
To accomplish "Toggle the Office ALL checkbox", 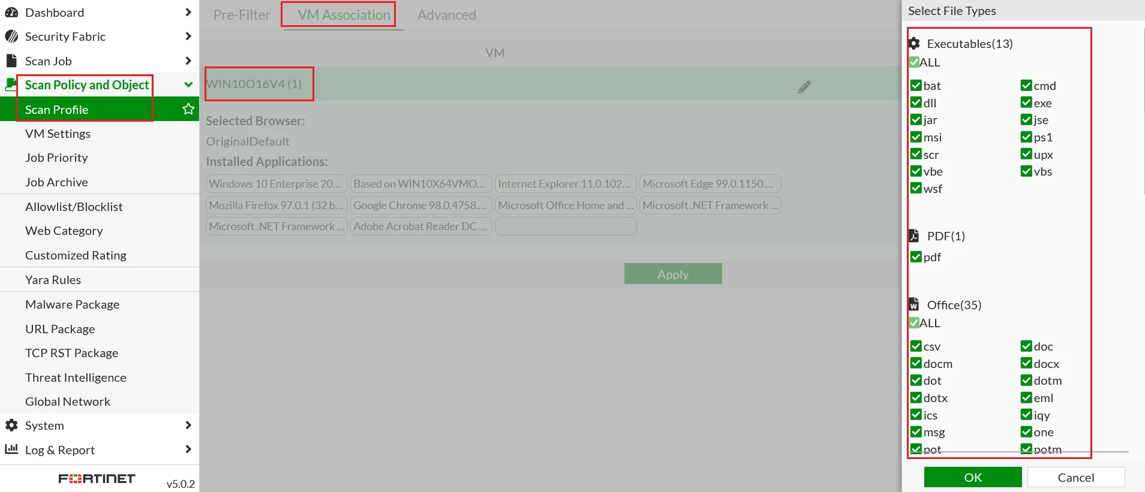I will [x=914, y=323].
